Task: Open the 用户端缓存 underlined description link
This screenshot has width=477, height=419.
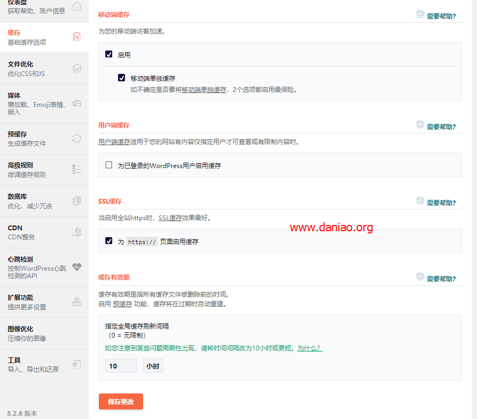Action: pos(114,142)
